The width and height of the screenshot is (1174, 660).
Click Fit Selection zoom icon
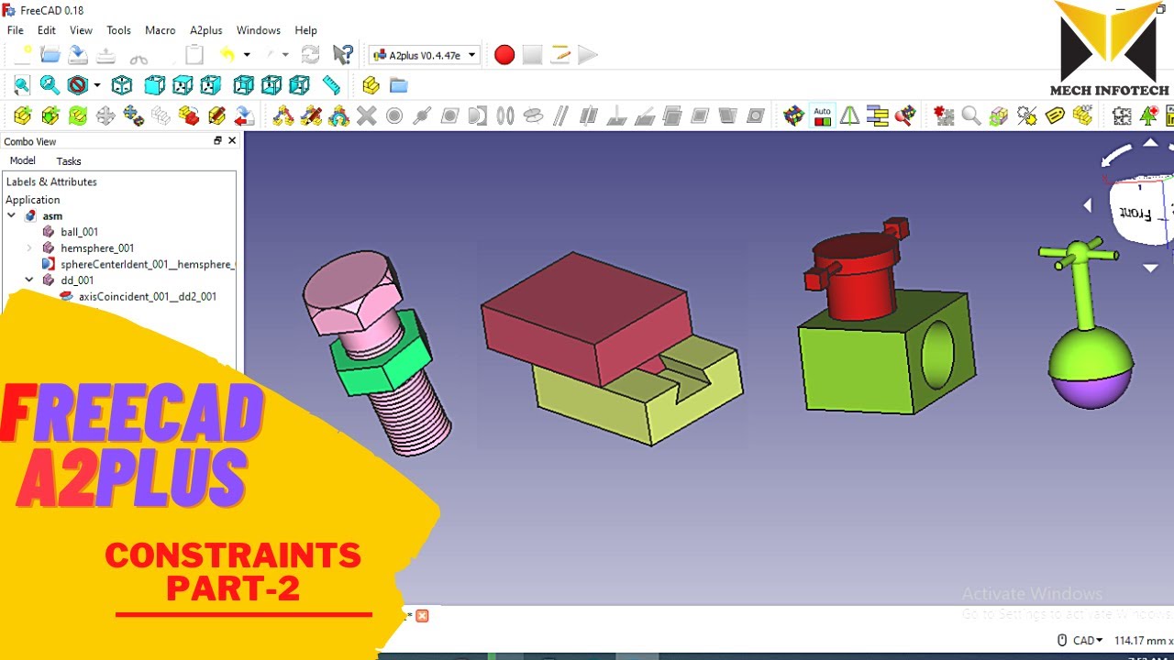[50, 85]
